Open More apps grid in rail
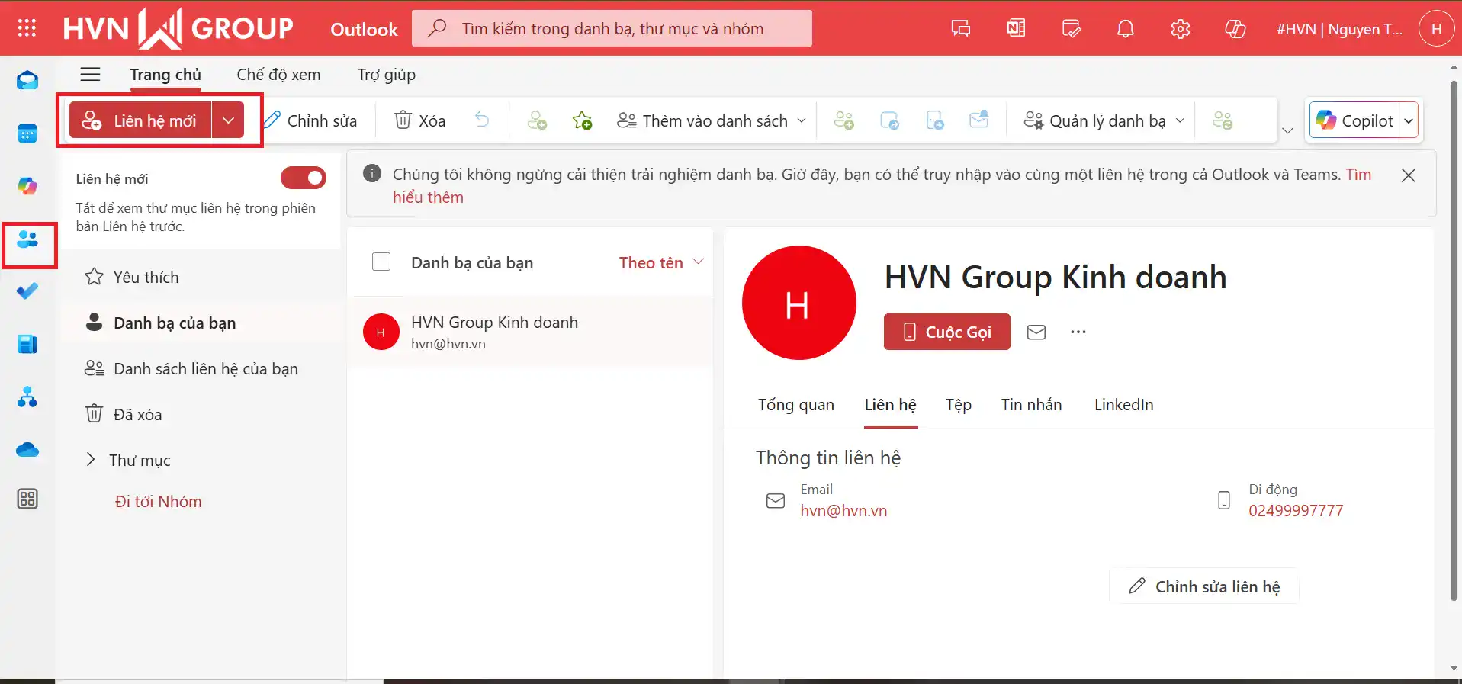Viewport: 1462px width, 684px height. (x=27, y=499)
